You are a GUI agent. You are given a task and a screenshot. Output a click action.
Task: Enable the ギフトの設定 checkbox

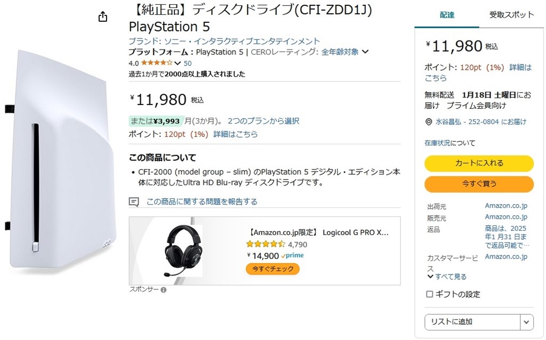coord(430,294)
